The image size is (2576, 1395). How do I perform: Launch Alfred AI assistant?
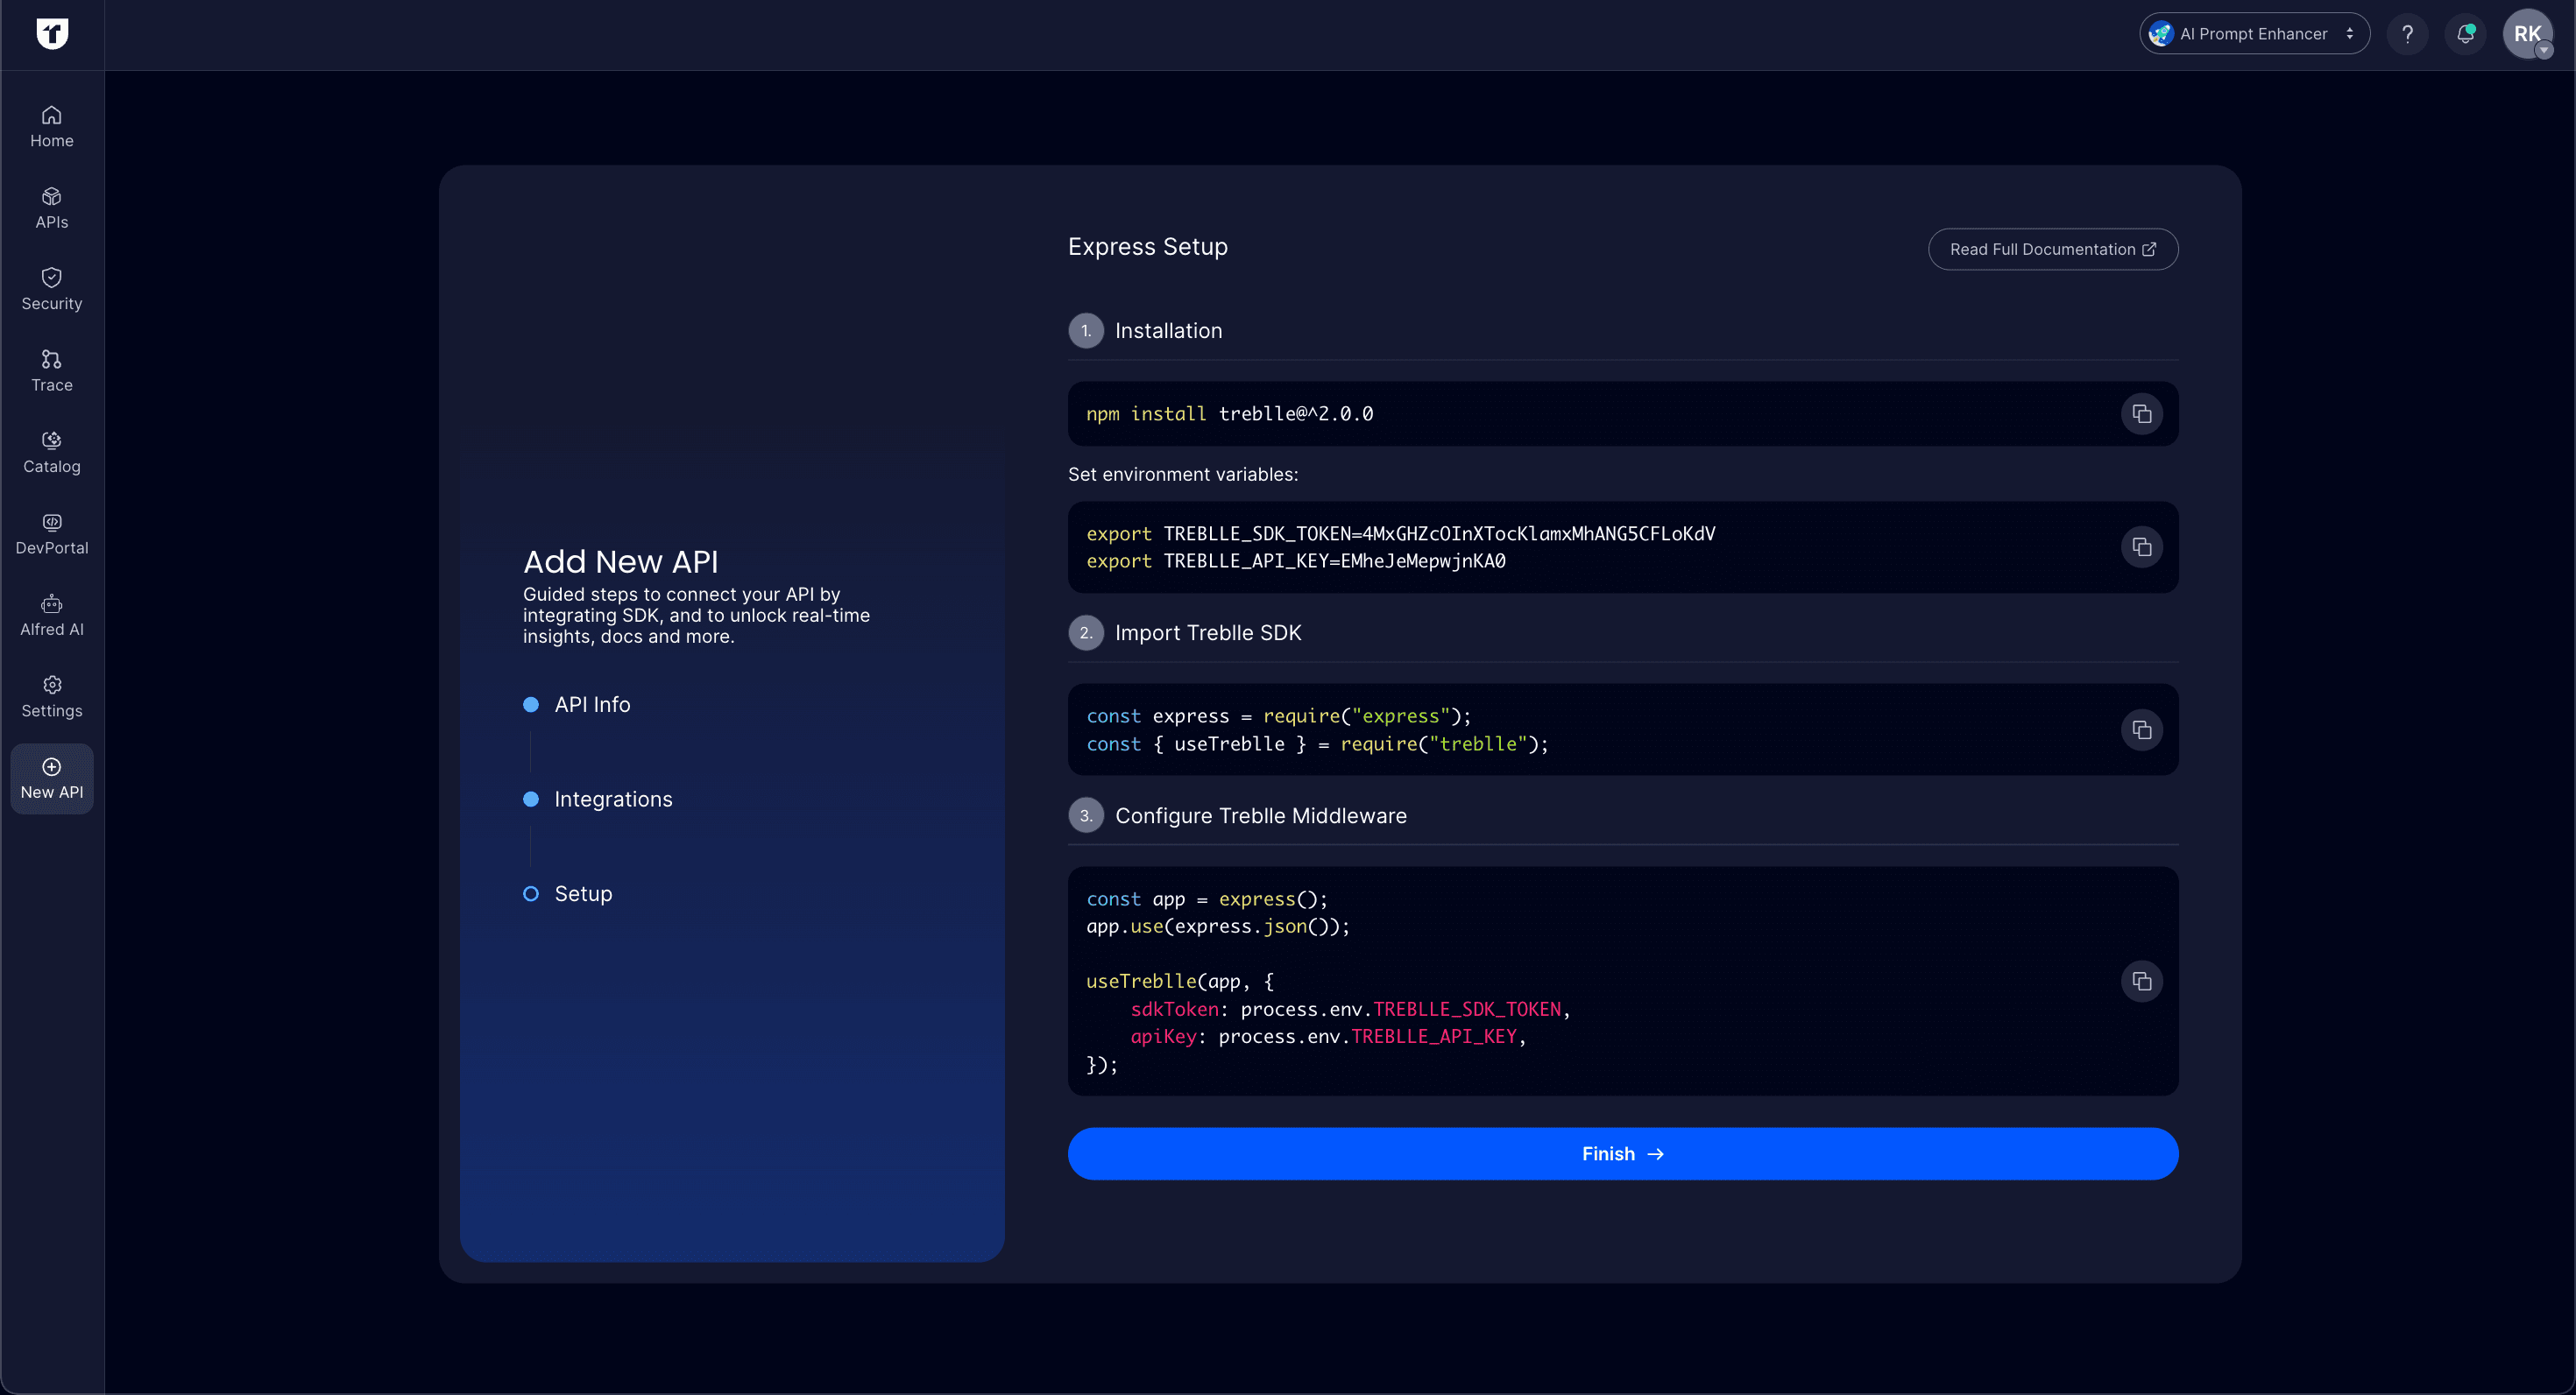[x=52, y=616]
